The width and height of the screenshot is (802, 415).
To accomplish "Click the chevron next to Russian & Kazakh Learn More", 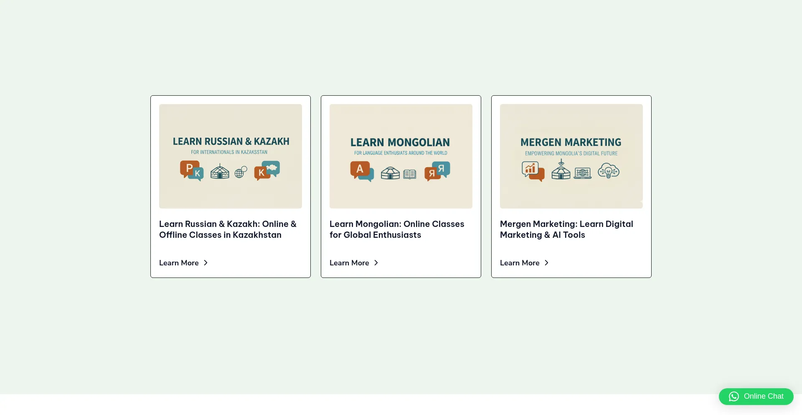I will pos(206,263).
